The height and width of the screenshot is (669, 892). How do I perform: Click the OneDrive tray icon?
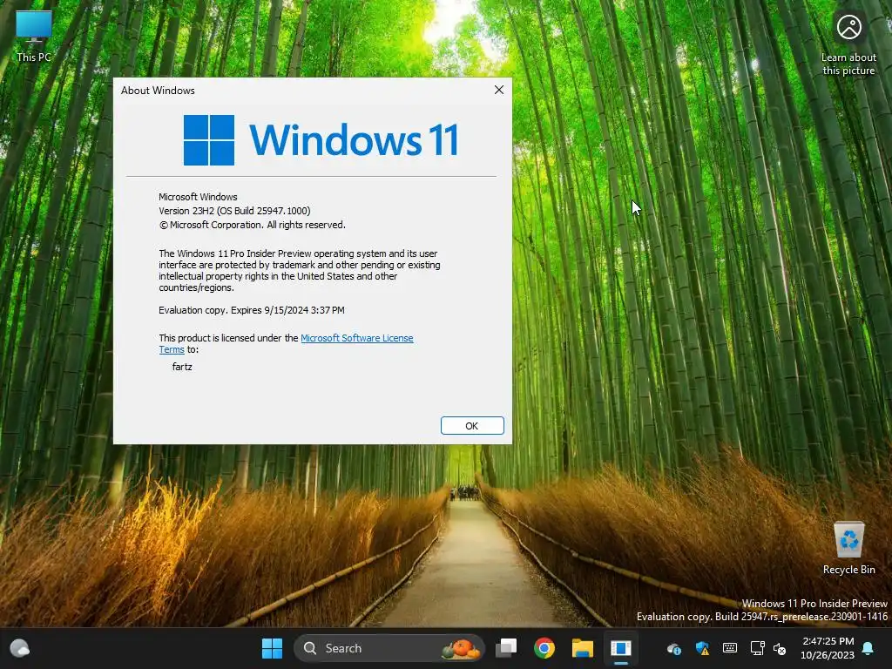point(674,648)
